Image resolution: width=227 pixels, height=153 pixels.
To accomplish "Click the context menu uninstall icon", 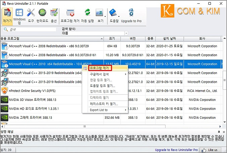I will [85, 68].
